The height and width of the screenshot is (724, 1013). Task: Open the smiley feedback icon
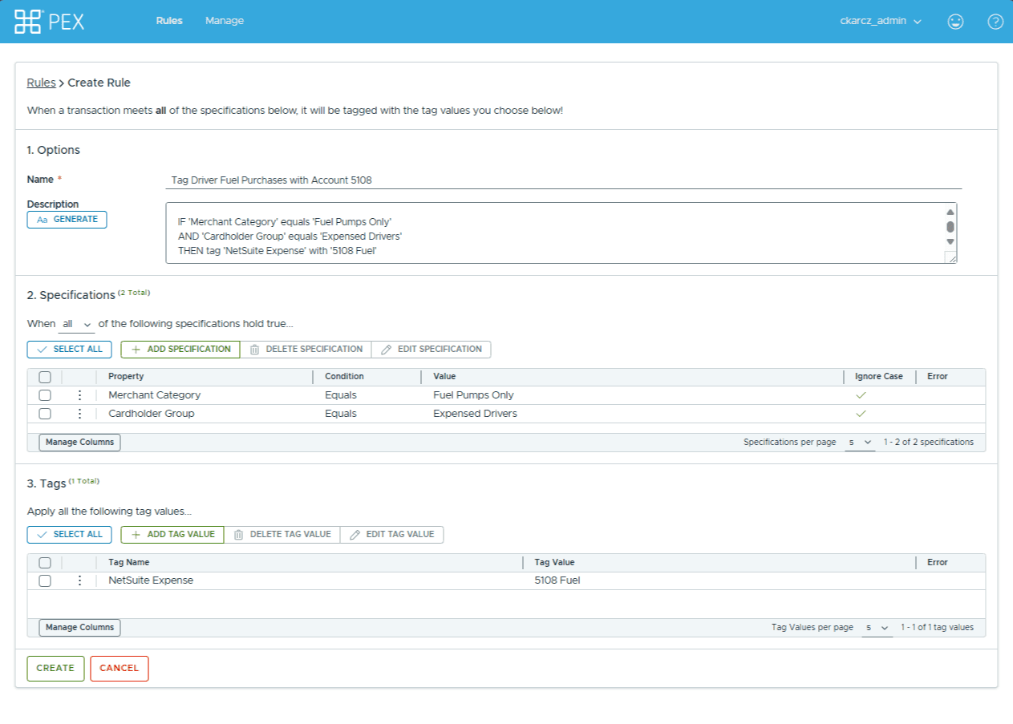click(954, 22)
